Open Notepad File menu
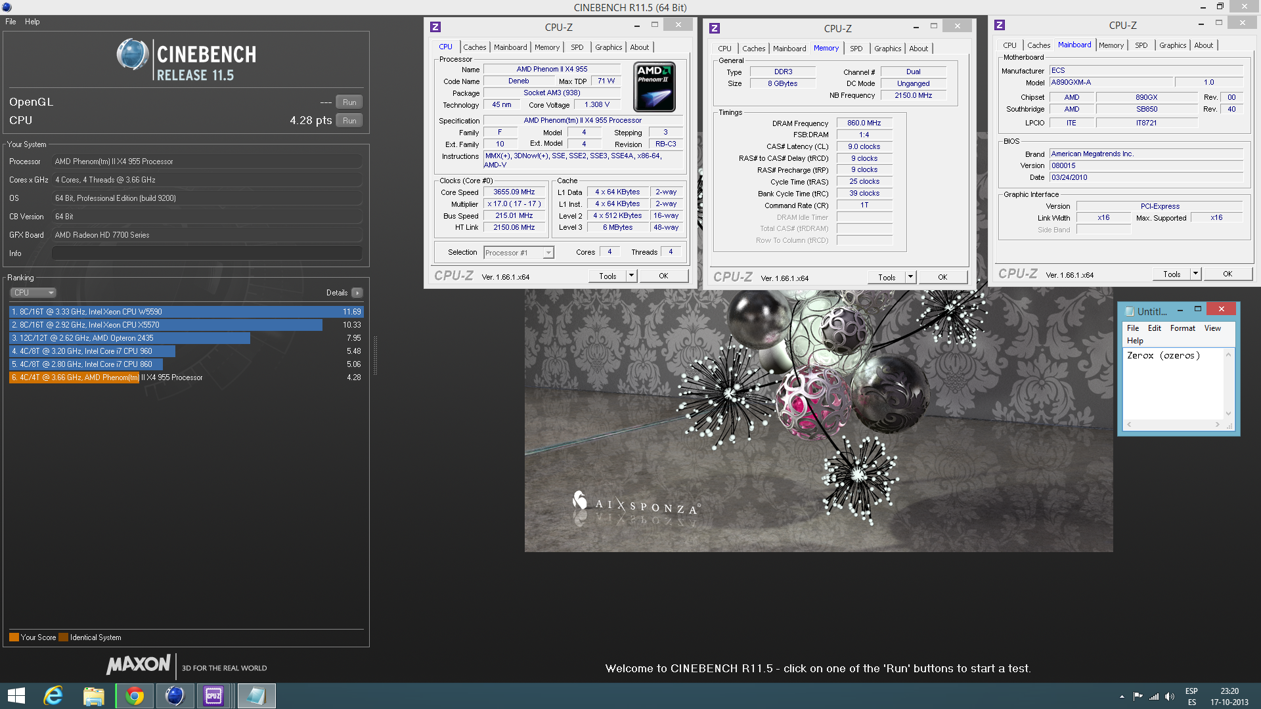 click(1133, 328)
